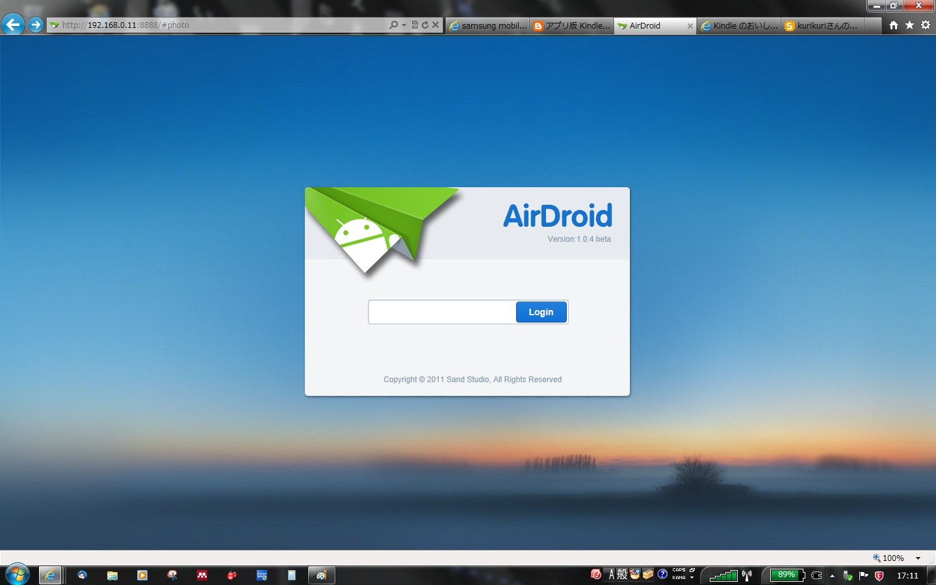Open the address bar dropdown arrow
Viewport: 936px width, 585px height.
404,25
